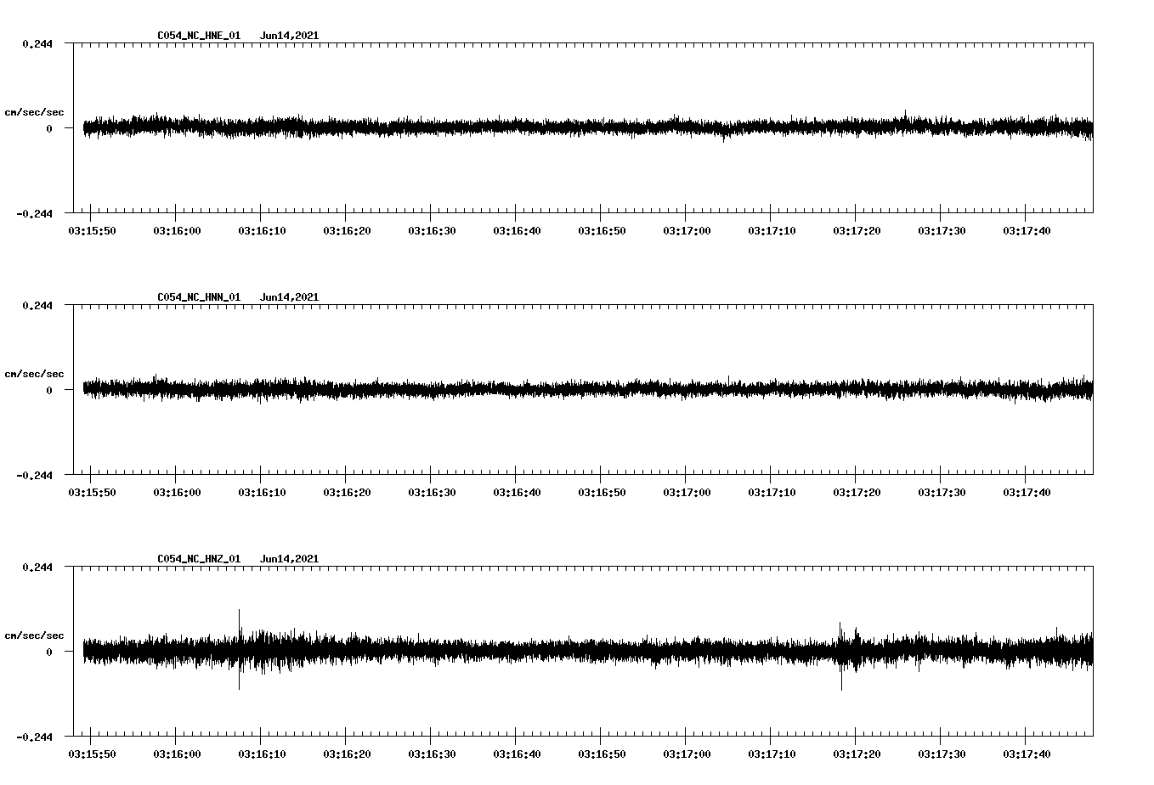Click the Jun14,2021 date on HNZ plot
The width and height of the screenshot is (1154, 785).
[x=289, y=559]
